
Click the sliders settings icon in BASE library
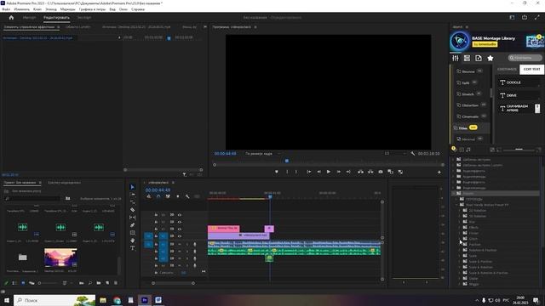[456, 59]
